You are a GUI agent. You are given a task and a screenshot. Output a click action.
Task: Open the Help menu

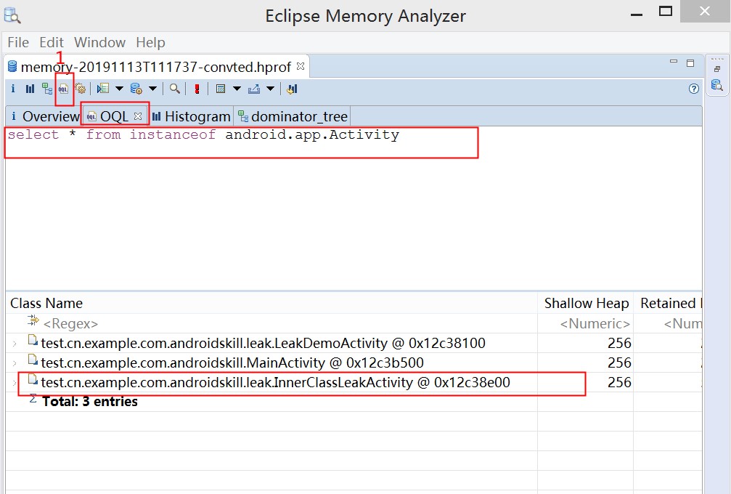point(150,42)
